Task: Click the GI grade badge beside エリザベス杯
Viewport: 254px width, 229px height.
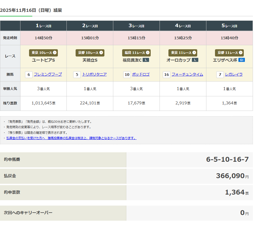Action: [241, 60]
